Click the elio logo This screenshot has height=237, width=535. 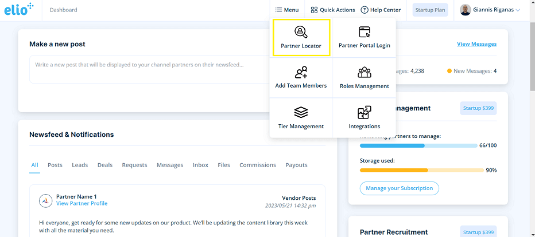(x=18, y=10)
